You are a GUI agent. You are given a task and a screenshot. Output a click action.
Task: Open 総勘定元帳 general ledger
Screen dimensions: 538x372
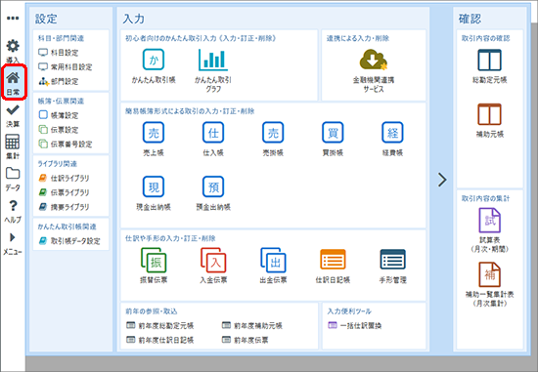pyautogui.click(x=490, y=60)
